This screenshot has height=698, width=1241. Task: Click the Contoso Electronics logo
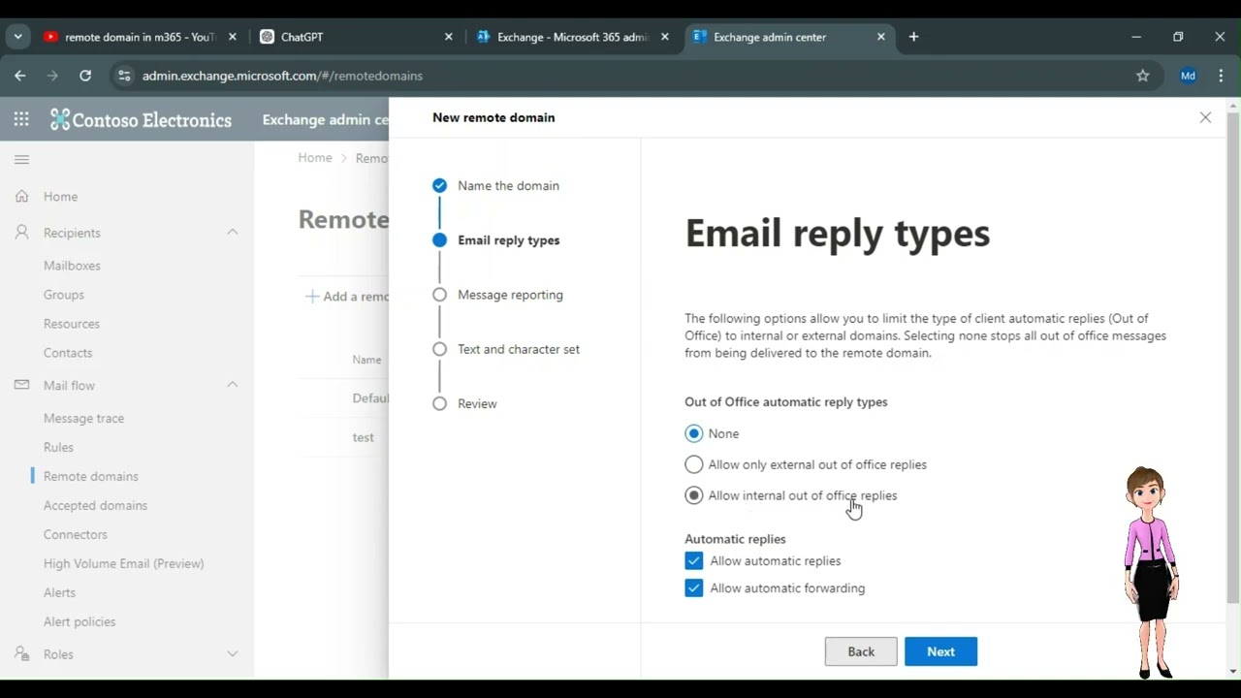(x=141, y=119)
